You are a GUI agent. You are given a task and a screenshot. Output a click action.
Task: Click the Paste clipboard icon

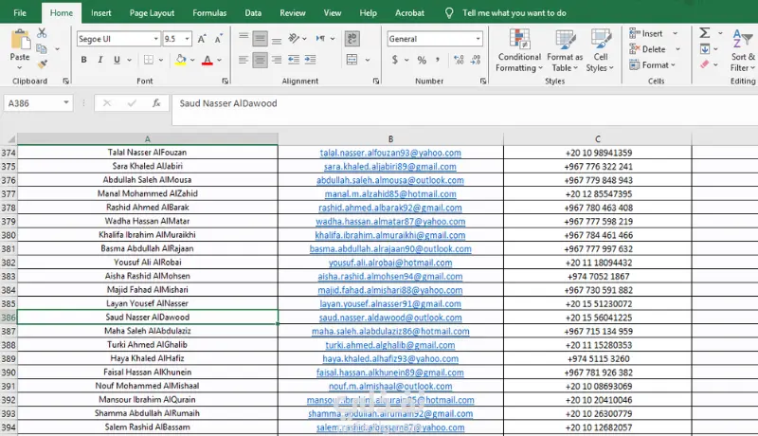[20, 40]
